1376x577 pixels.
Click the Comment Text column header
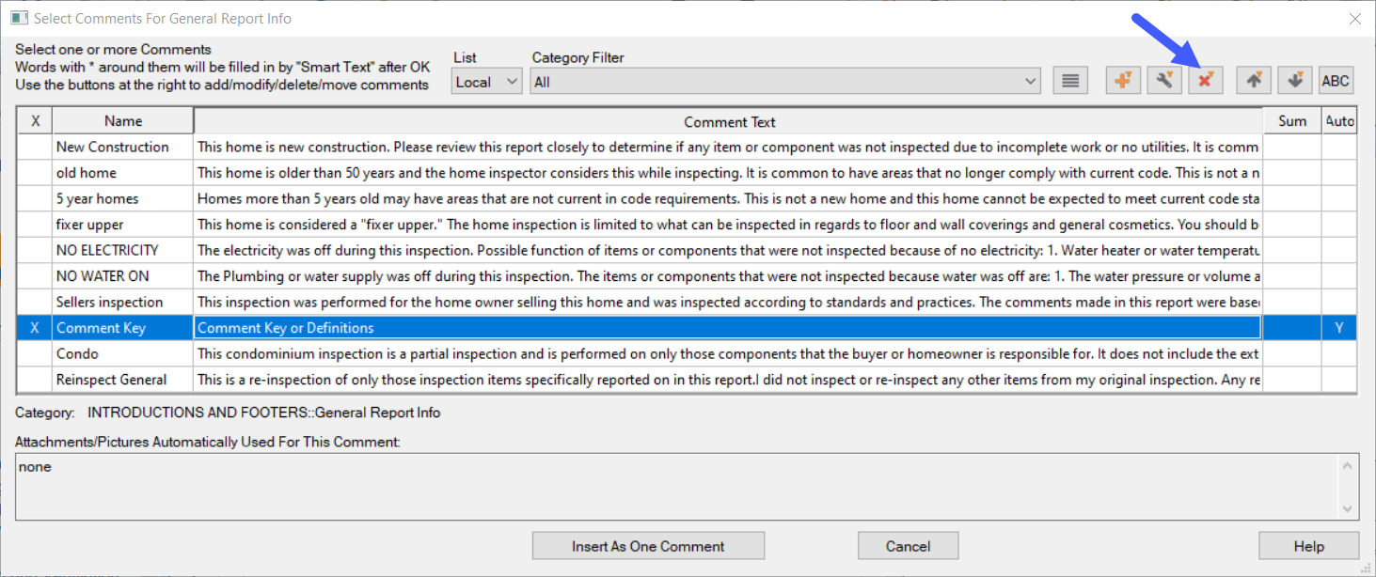pos(729,121)
